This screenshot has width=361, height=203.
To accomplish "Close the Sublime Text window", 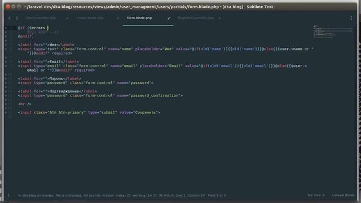I will (x=8, y=7).
